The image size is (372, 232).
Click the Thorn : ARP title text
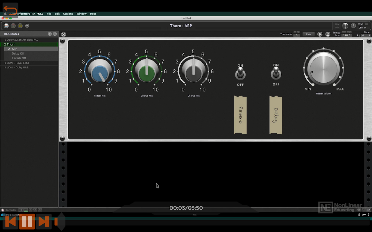(x=181, y=26)
